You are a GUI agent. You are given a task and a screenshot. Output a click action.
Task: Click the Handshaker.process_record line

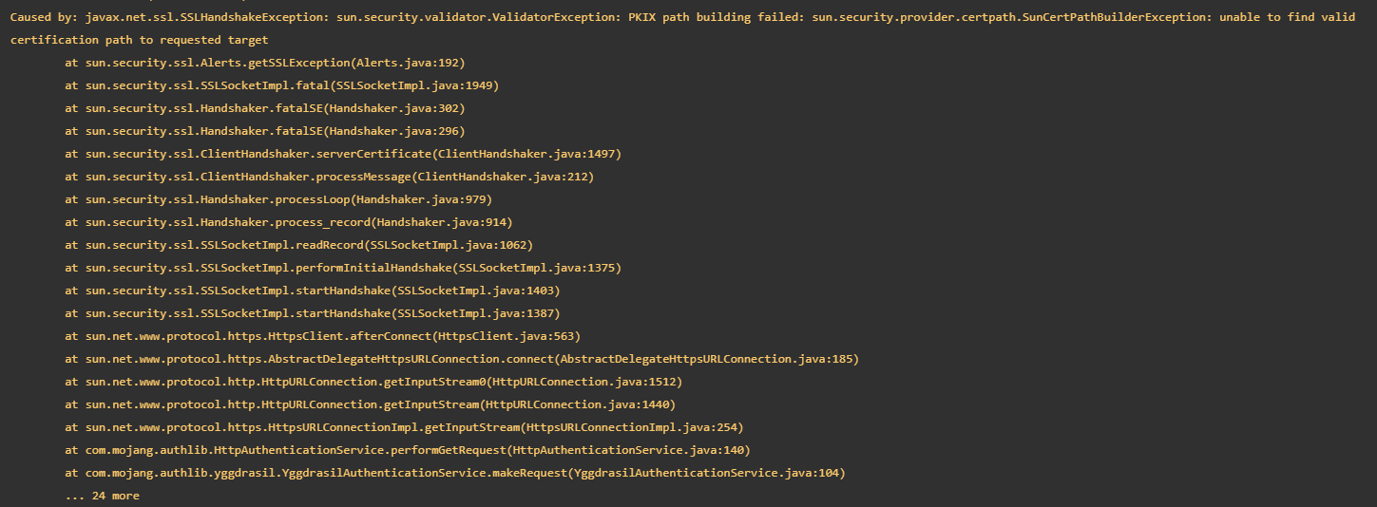(x=288, y=222)
